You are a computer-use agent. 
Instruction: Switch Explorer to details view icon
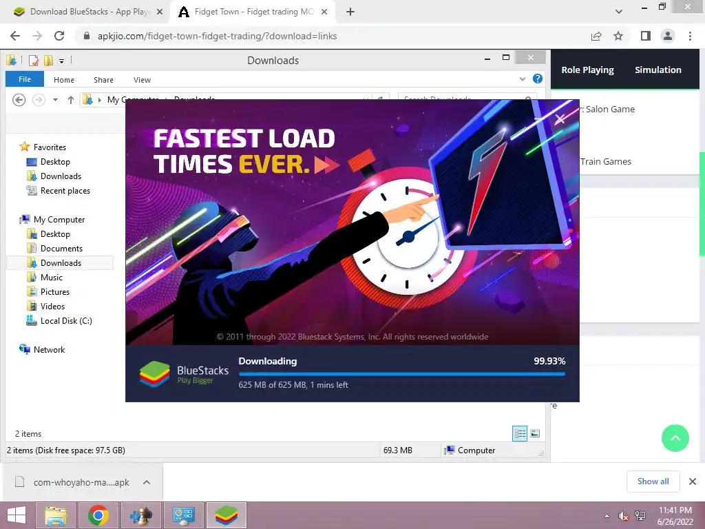tap(520, 434)
